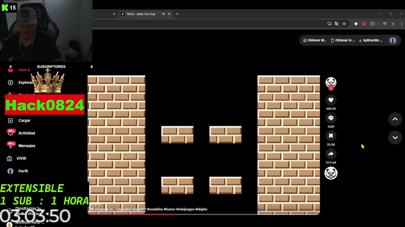This screenshot has height=227, width=405.
Task: Open a new browser tab with plus
Action: tap(177, 14)
